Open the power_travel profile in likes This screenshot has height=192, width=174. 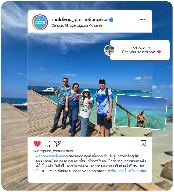[52, 151]
